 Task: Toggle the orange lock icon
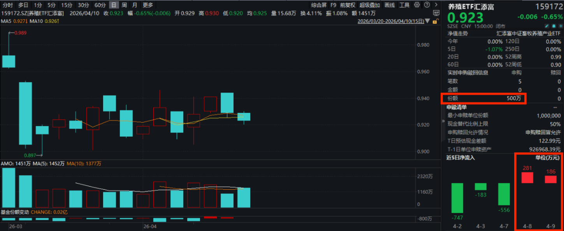(x=436, y=21)
